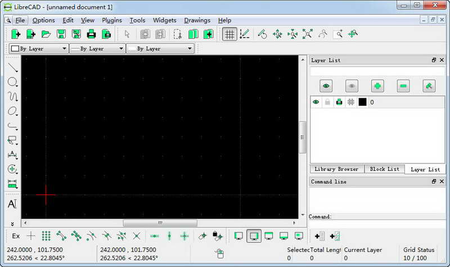The height and width of the screenshot is (267, 450).
Task: Hide all layers button
Action: coord(352,86)
